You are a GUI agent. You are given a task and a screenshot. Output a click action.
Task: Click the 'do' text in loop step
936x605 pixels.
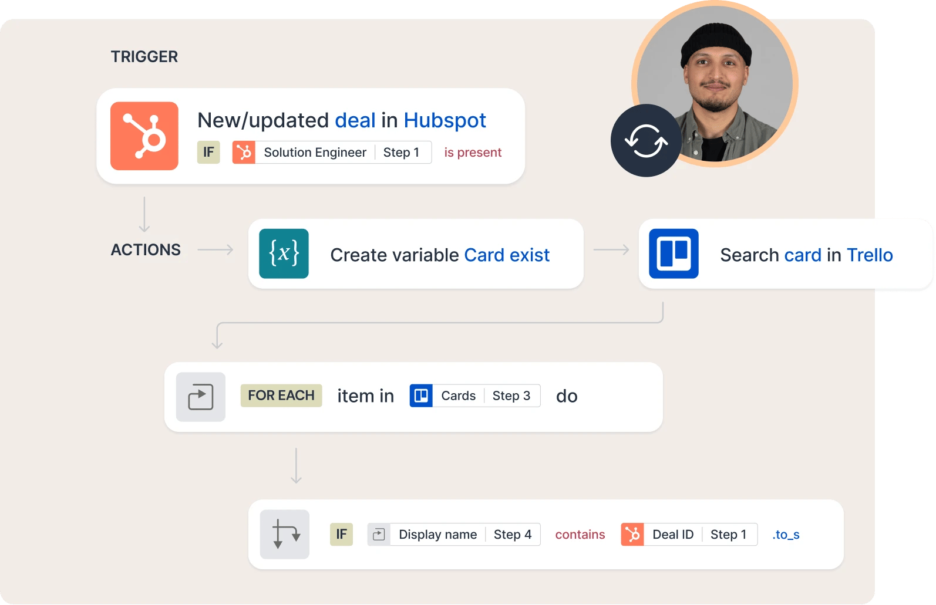[x=567, y=396]
